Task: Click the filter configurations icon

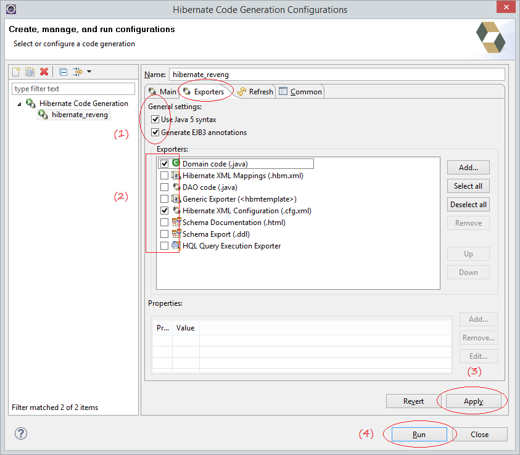Action: (78, 72)
